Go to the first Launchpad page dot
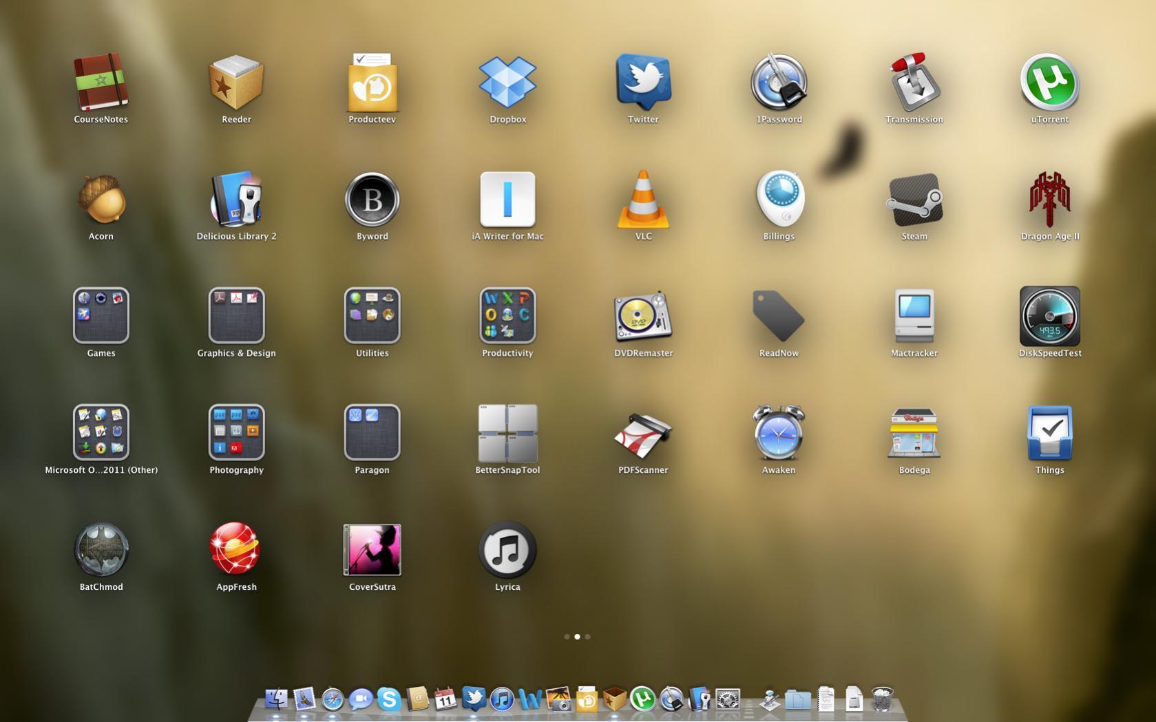This screenshot has width=1156, height=722. (567, 637)
